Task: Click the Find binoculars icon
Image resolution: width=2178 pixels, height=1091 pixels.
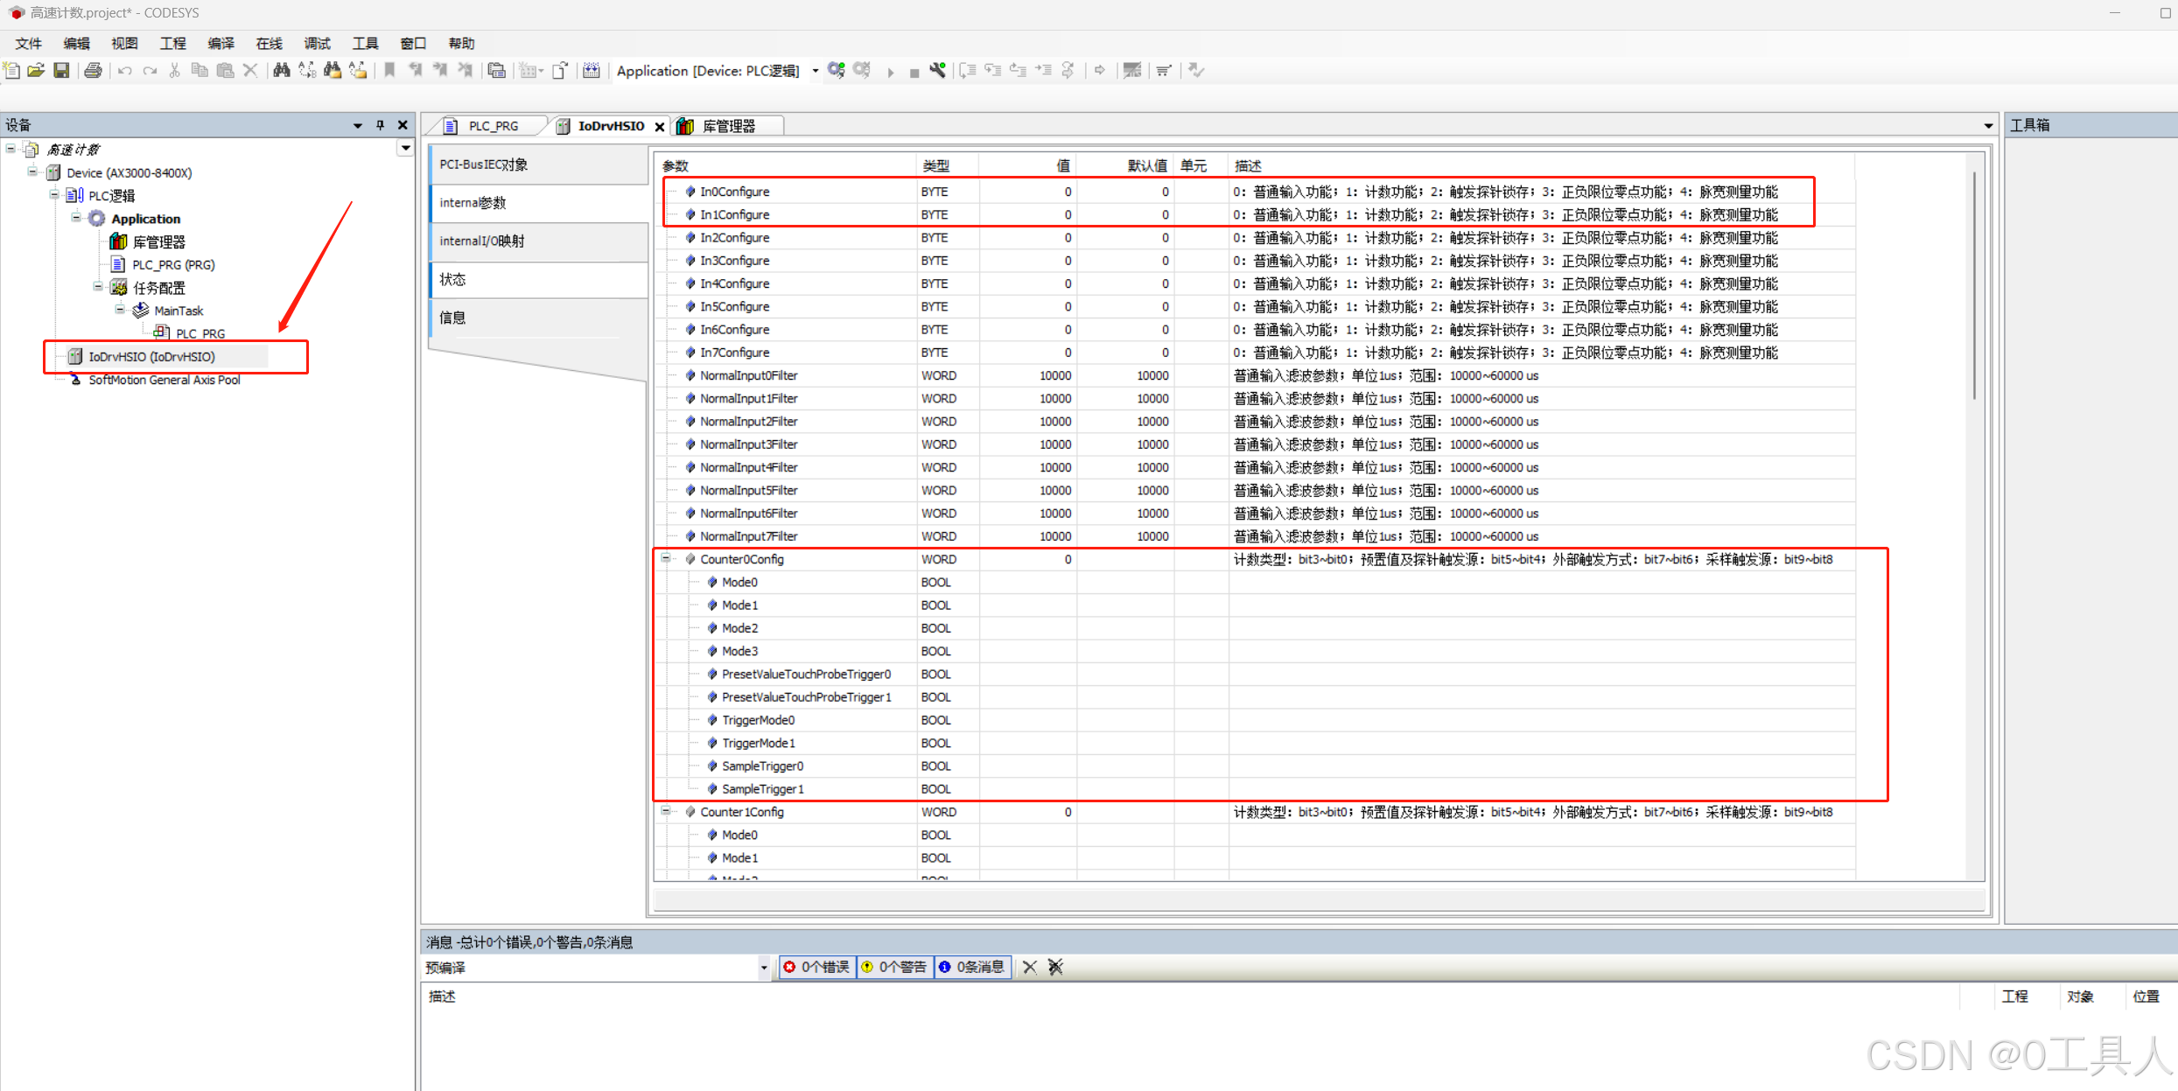Action: pos(281,71)
